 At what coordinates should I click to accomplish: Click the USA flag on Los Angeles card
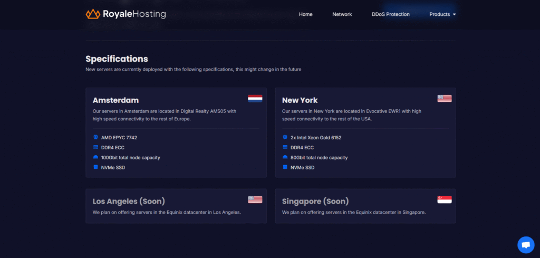point(255,199)
